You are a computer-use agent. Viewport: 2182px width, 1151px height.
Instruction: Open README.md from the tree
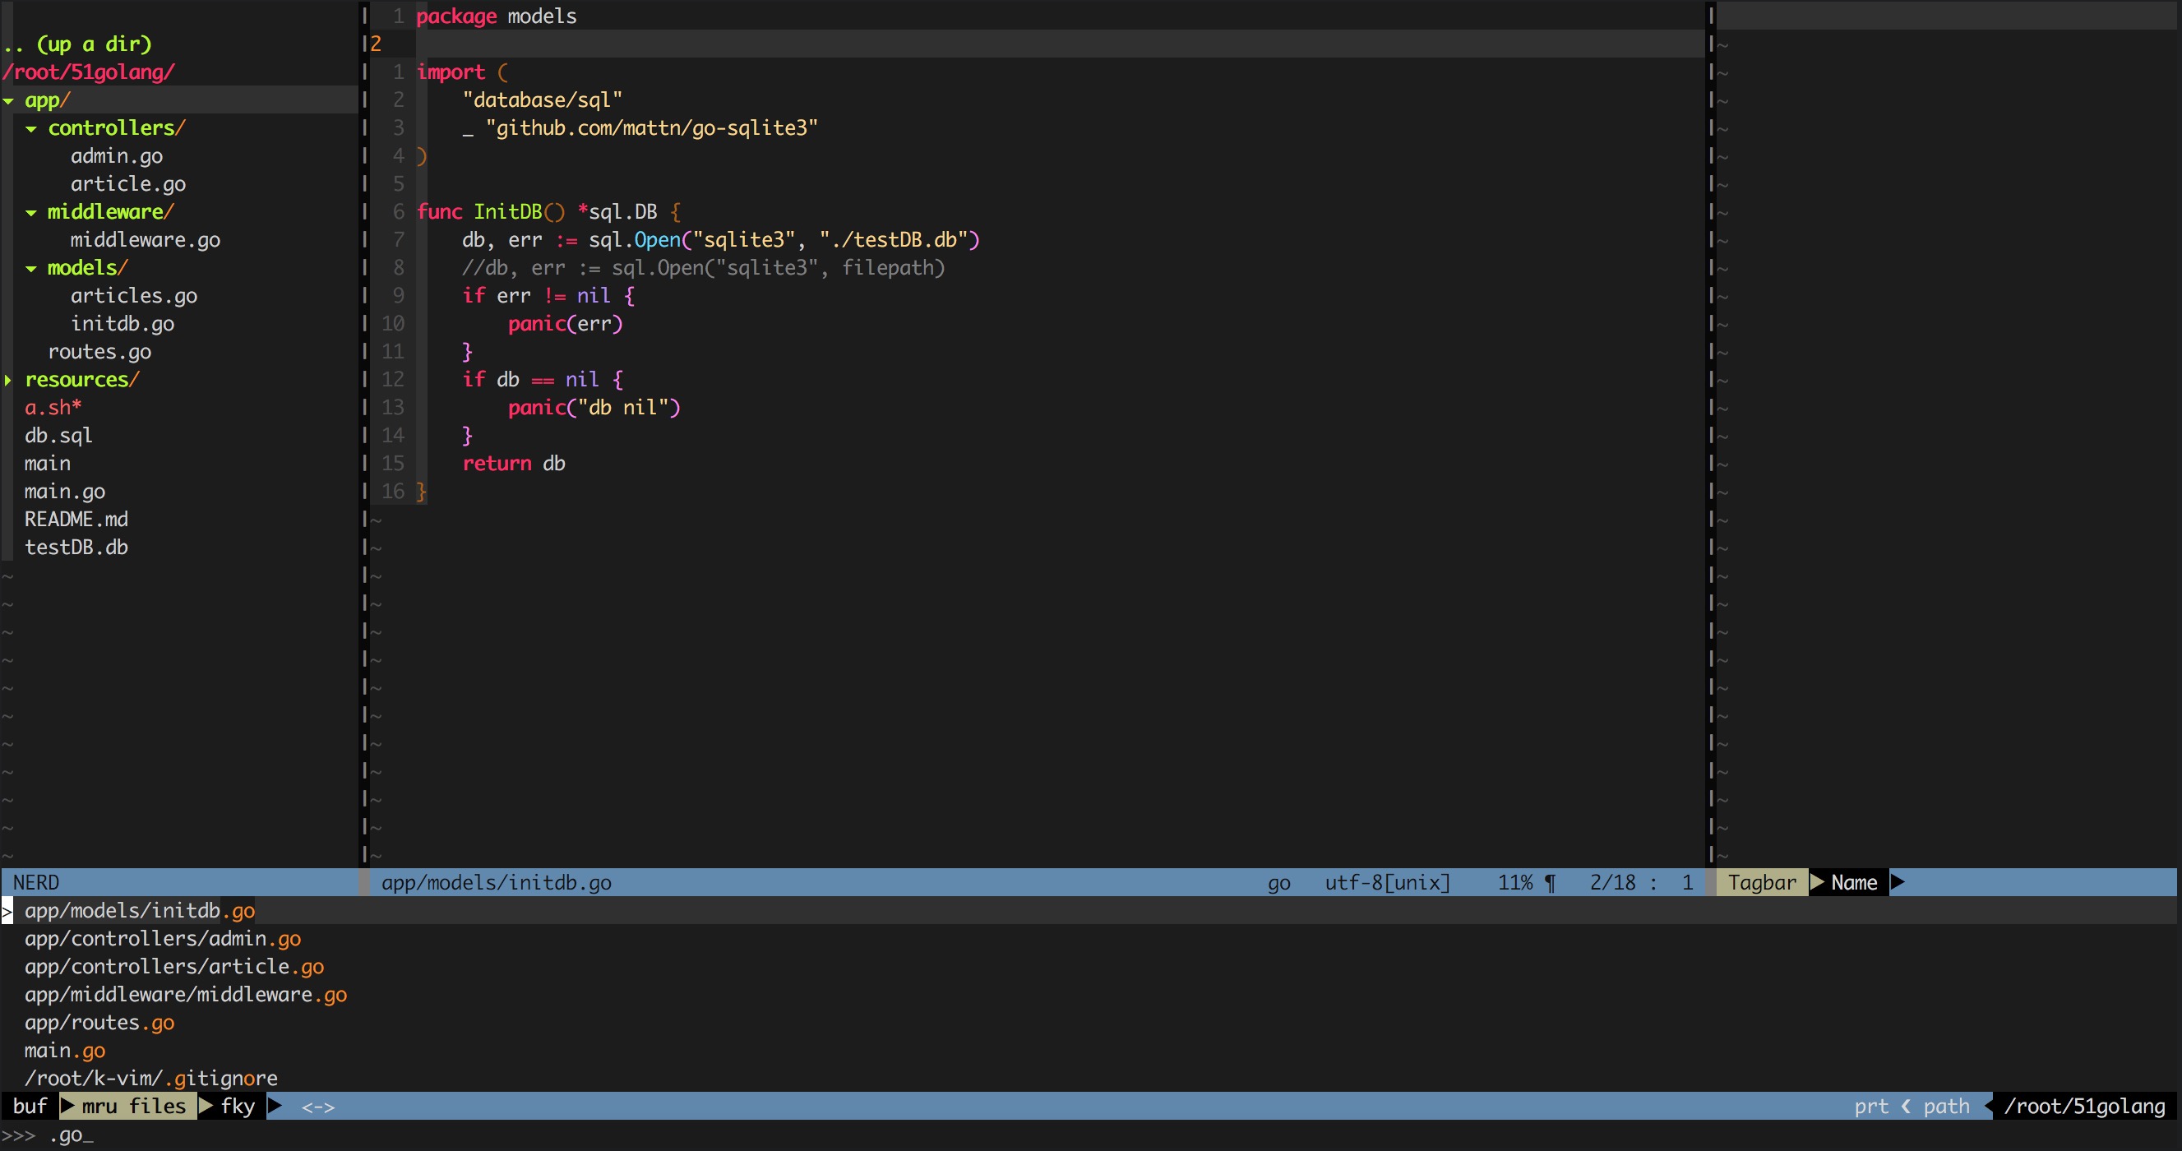[76, 519]
